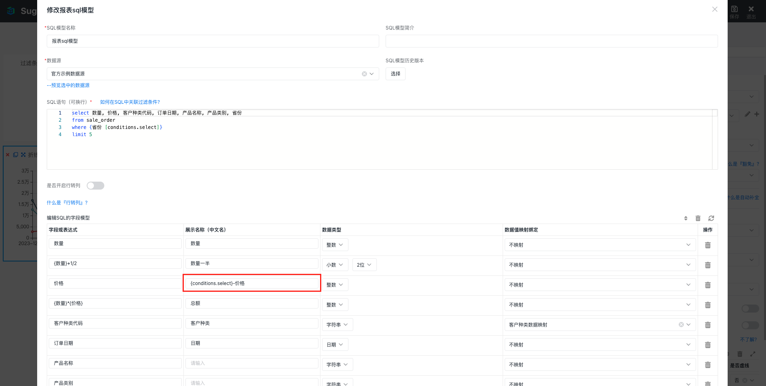Image resolution: width=766 pixels, height=386 pixels.
Task: Open the 什么是『行转列』 help link
Action: pyautogui.click(x=67, y=203)
